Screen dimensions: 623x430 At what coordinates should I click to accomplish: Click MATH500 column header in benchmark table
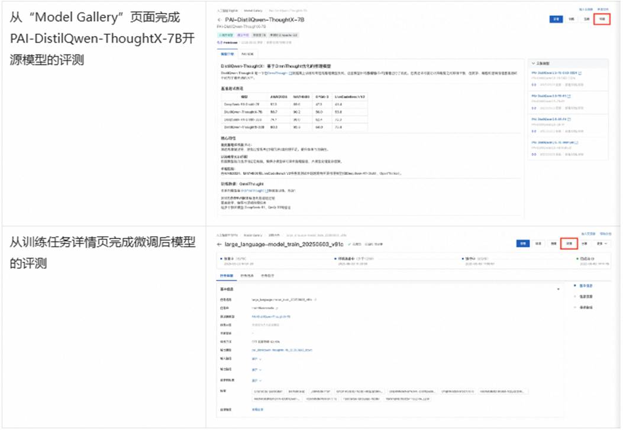(302, 97)
